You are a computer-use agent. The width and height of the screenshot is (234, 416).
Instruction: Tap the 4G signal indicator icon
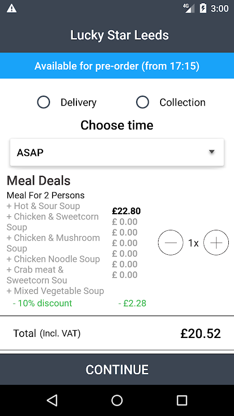tap(189, 8)
